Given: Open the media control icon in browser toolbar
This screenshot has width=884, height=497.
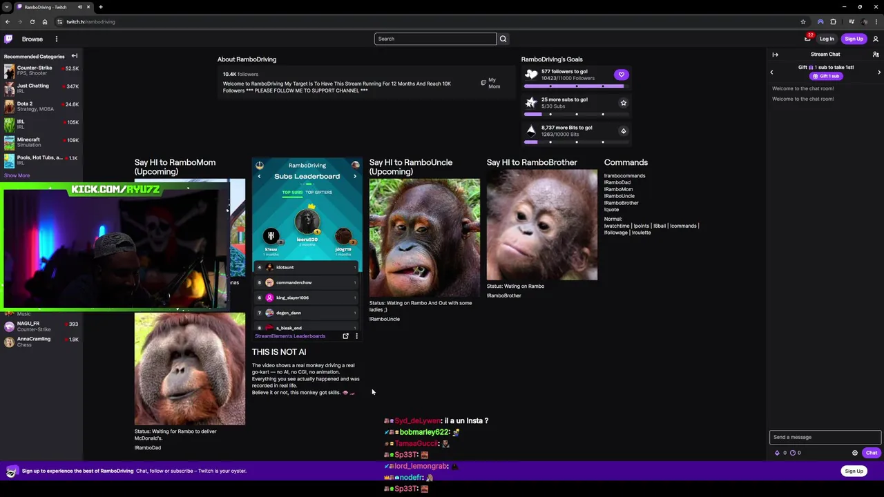Looking at the screenshot, I should click(x=852, y=21).
